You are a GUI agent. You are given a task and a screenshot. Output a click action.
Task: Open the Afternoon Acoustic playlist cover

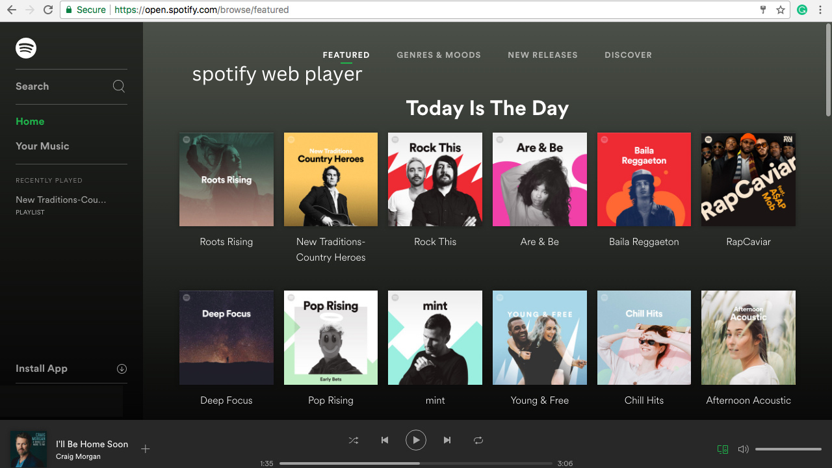click(748, 337)
